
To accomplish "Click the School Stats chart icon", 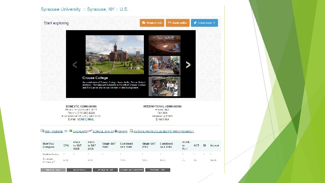I will point(90,131).
